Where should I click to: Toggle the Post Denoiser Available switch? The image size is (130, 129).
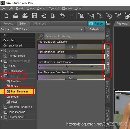pos(71,46)
